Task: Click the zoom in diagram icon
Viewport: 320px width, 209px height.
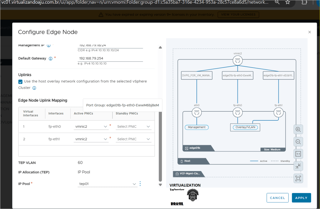Action: 298,129
